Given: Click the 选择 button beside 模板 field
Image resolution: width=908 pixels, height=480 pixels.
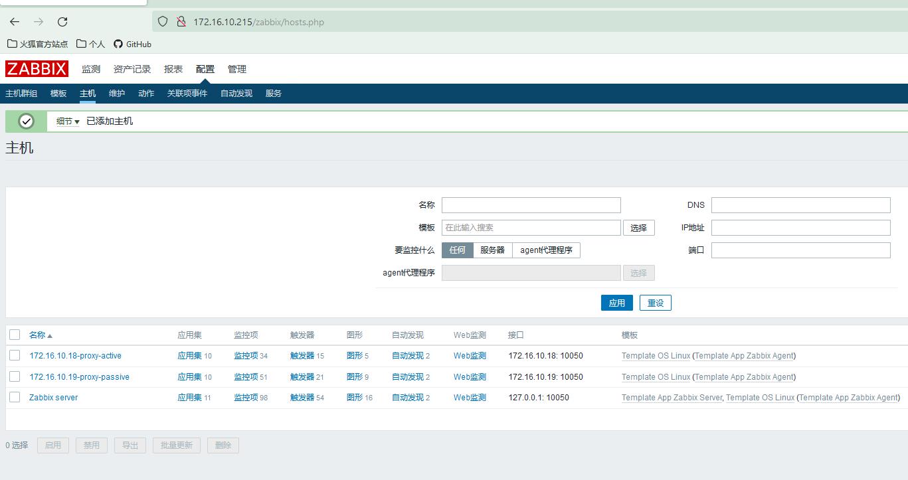Looking at the screenshot, I should 639,228.
